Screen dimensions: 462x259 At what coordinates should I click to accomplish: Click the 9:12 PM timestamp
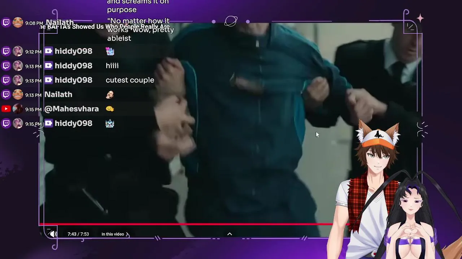(x=33, y=52)
